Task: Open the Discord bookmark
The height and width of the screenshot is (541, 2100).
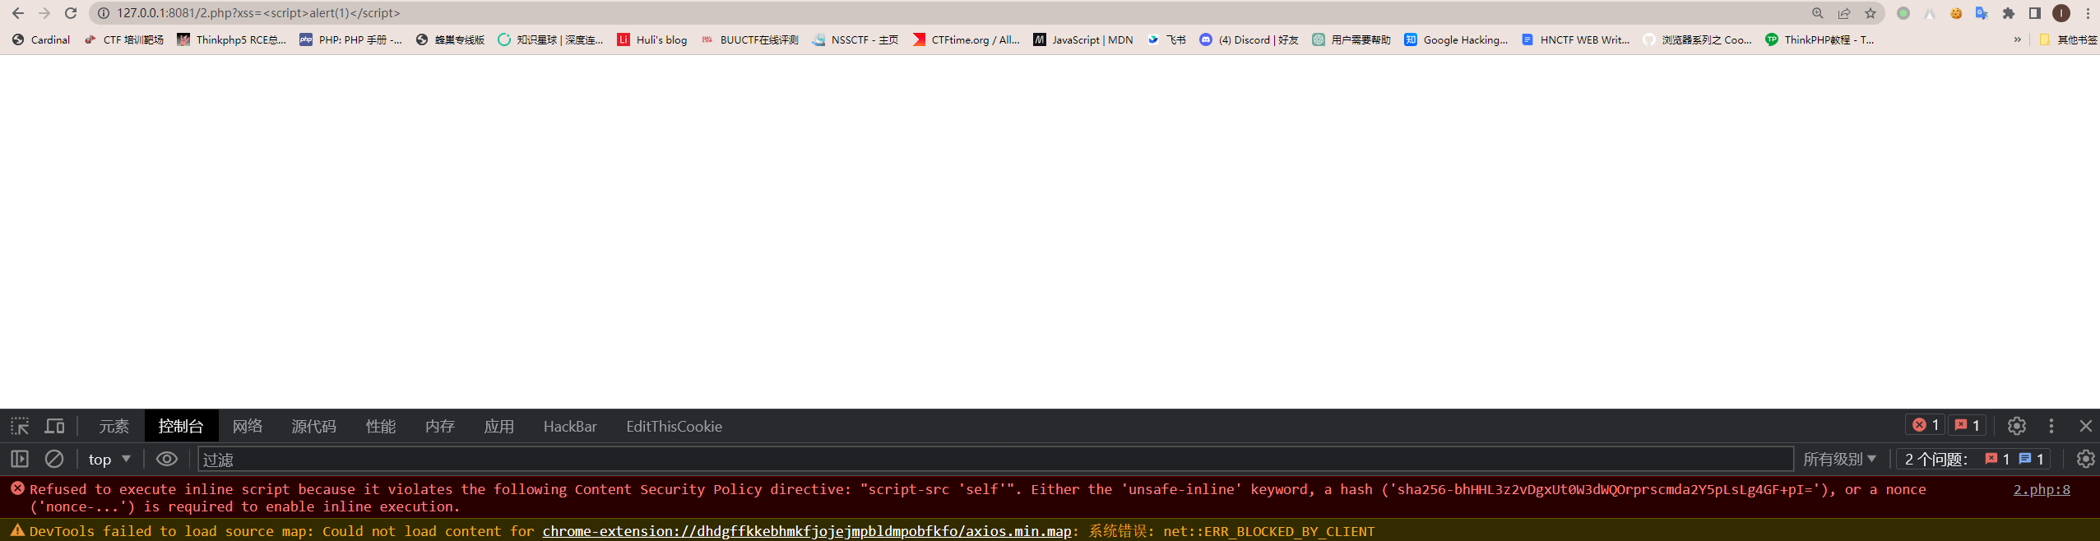Action: (1249, 39)
